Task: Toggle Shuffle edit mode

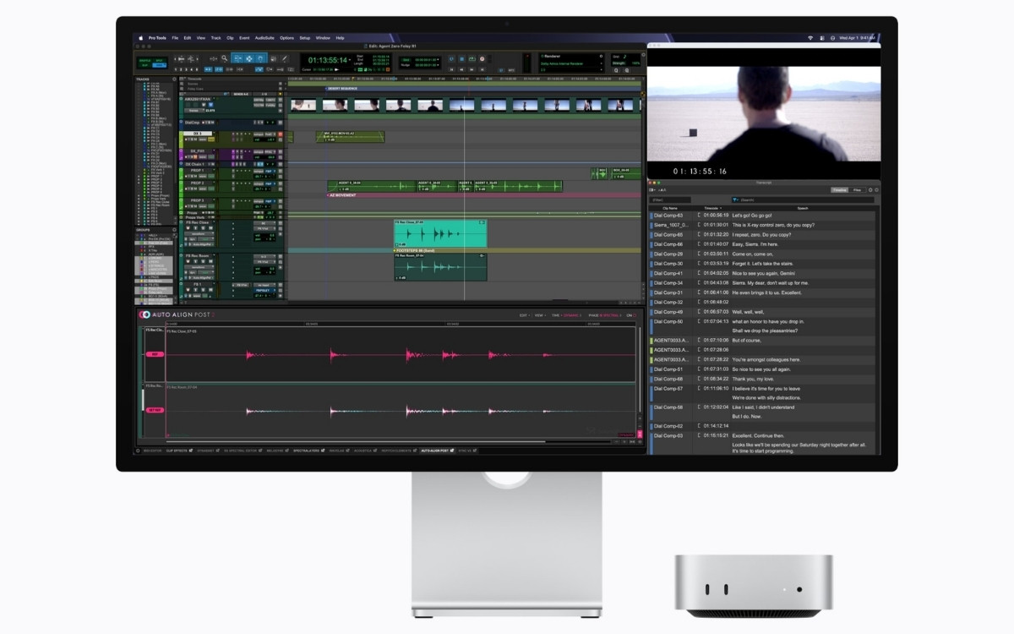Action: tap(144, 60)
